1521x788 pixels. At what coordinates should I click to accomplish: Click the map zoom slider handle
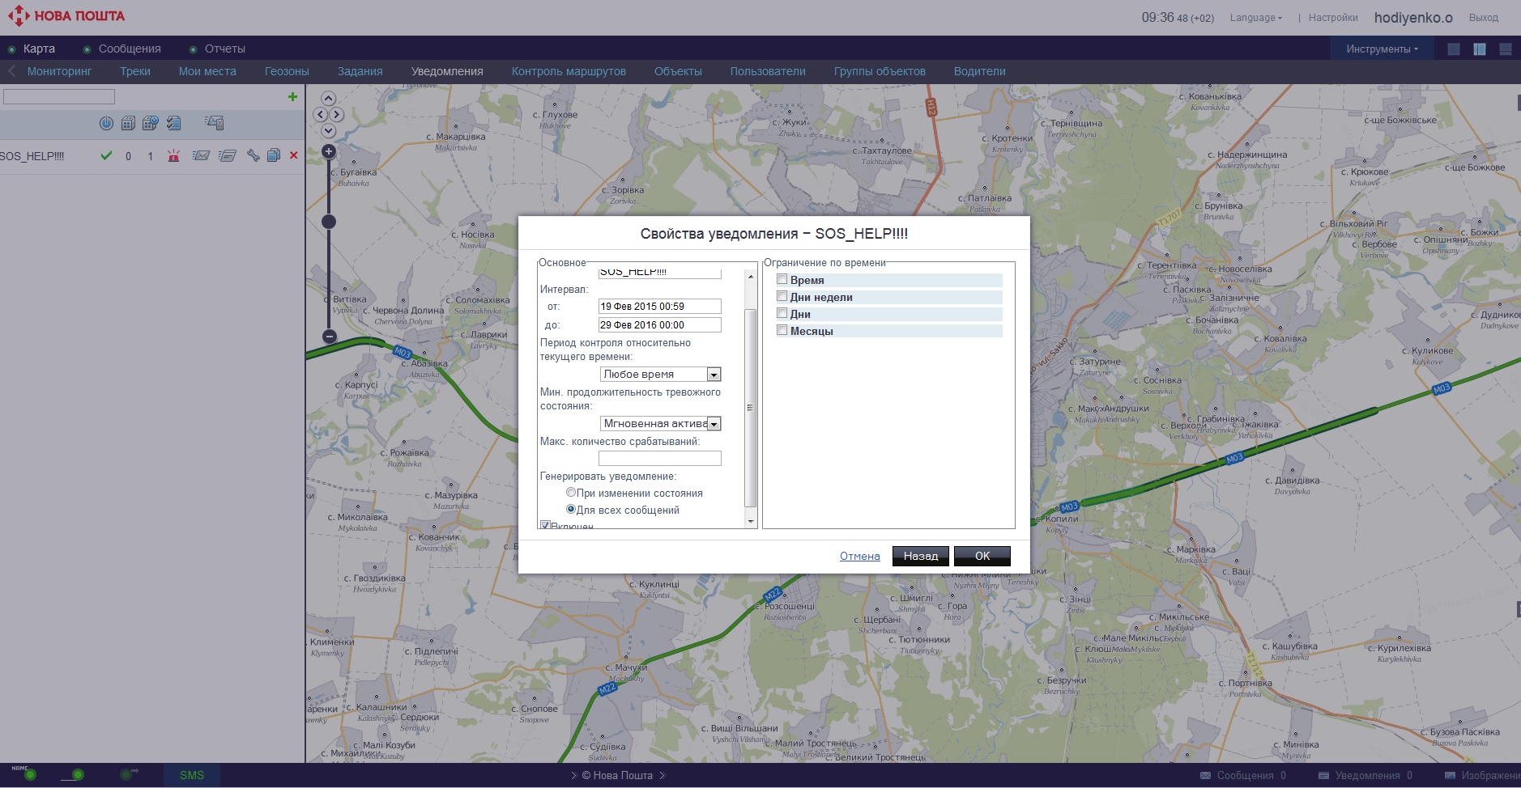point(329,222)
